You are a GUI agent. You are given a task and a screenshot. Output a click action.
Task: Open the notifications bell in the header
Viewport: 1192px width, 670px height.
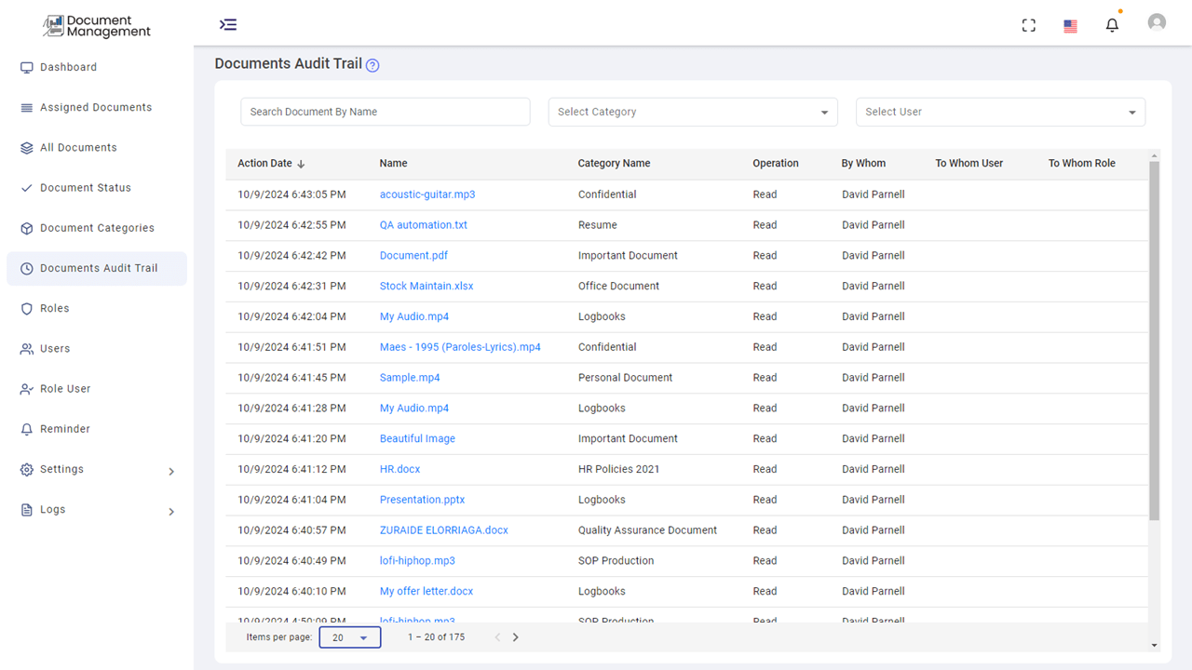(1112, 25)
